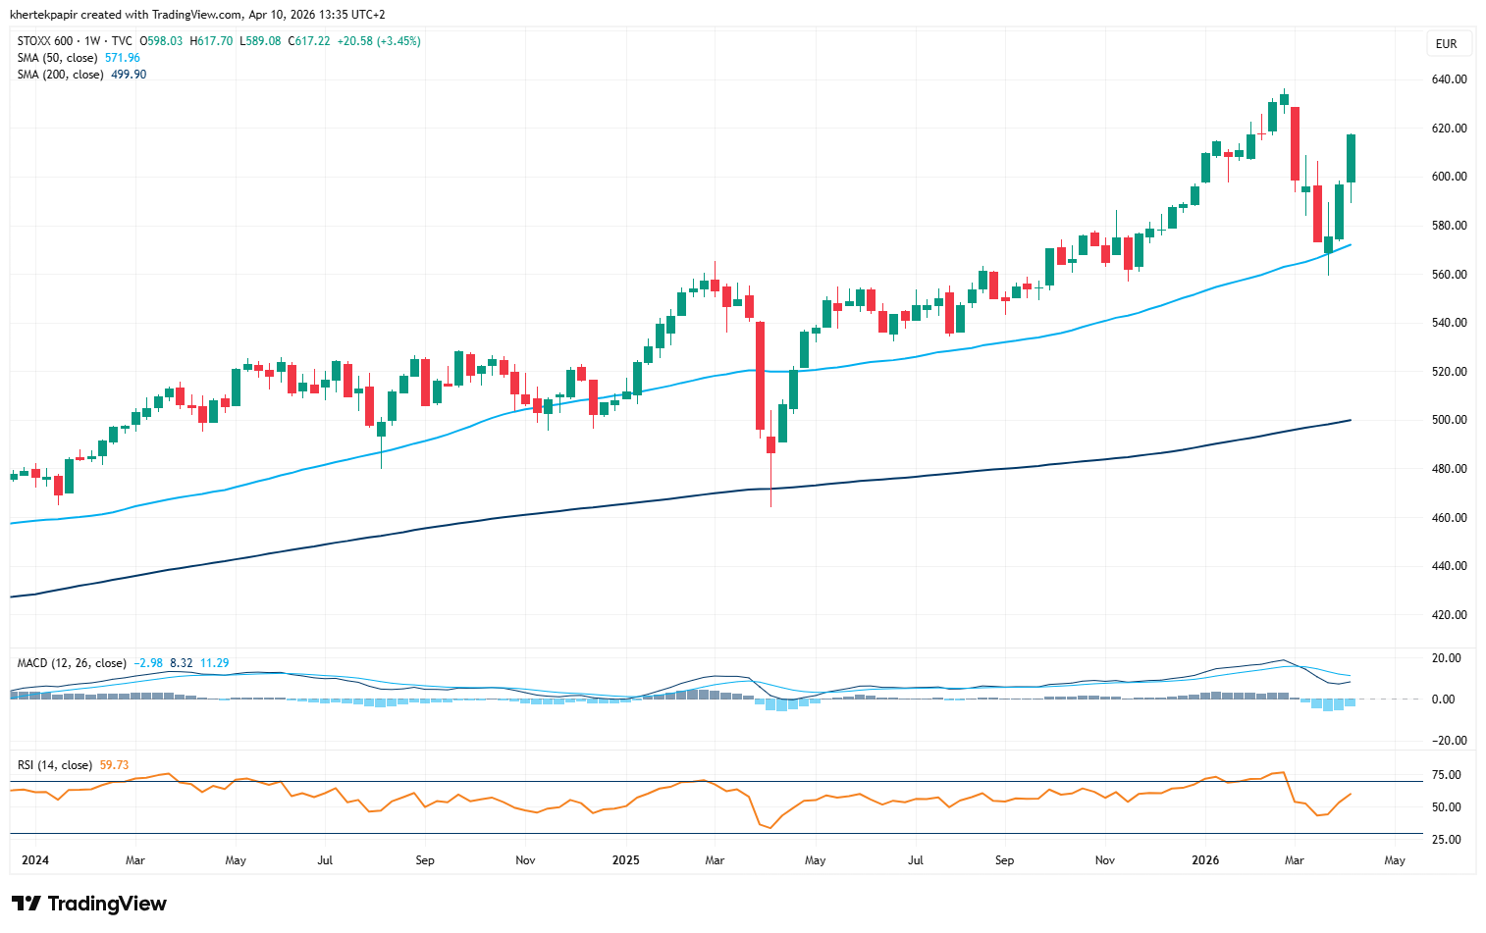Click the 640.00 price axis label

[1449, 79]
